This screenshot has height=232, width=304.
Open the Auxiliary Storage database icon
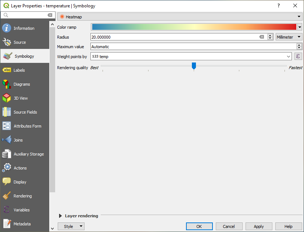tap(7, 154)
